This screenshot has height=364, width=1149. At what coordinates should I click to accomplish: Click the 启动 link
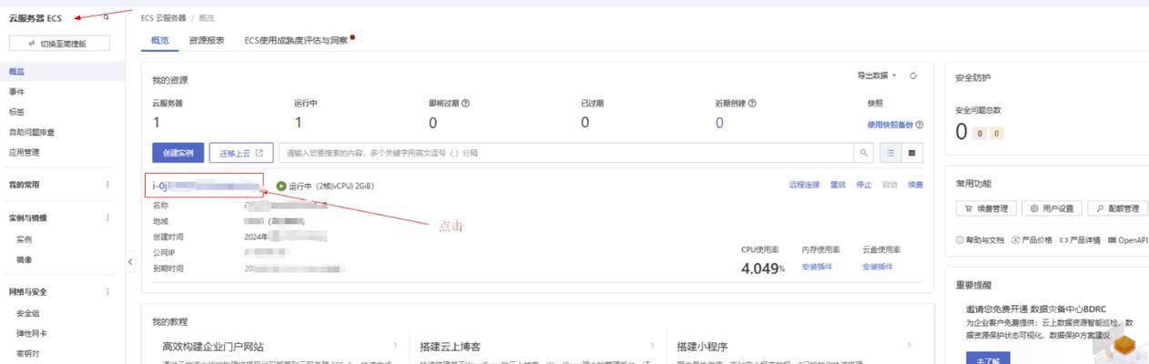point(889,186)
